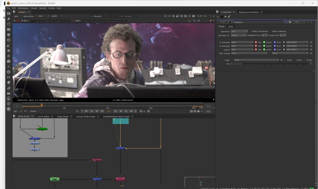The image size is (318, 189).
Task: Open the viewer A input Merge16 dropdown
Action: pos(100,16)
